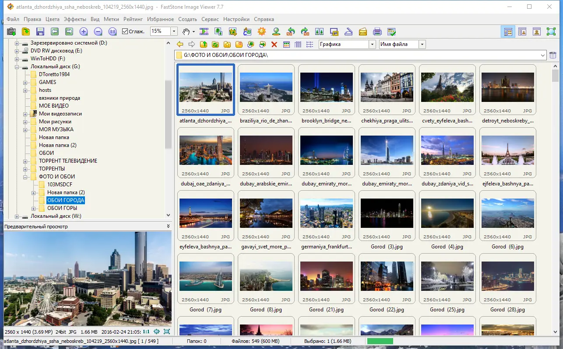Click the Save As floppy disk icon
The width and height of the screenshot is (563, 349).
[x=40, y=31]
